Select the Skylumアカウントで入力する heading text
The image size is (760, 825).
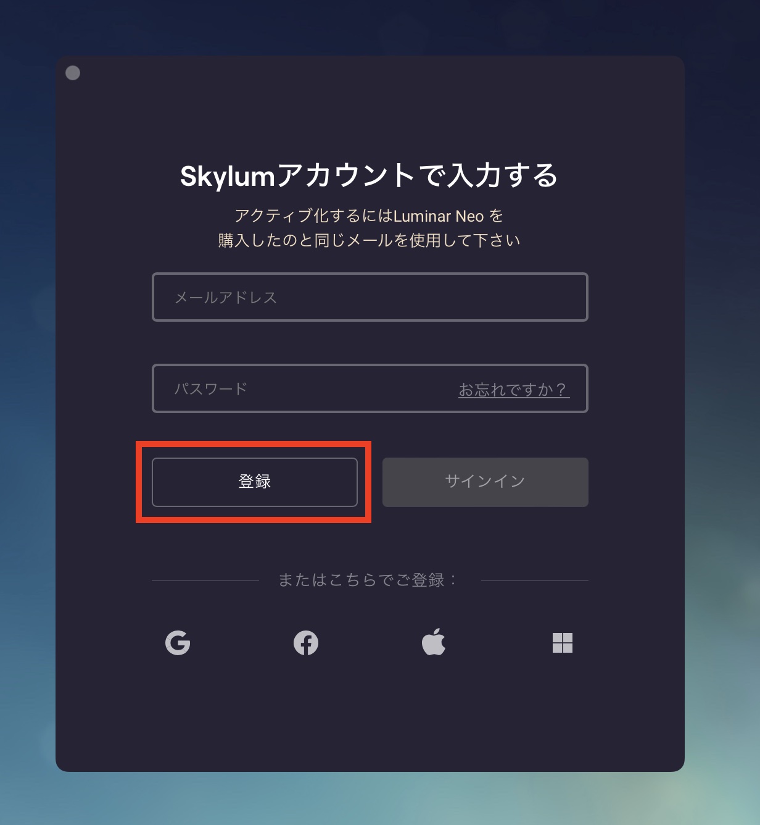click(369, 175)
